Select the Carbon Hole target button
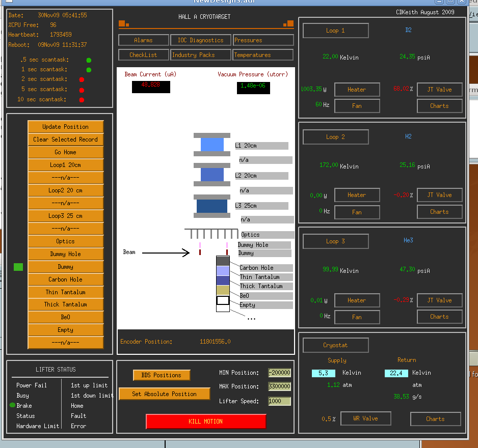The image size is (478, 448). pos(66,279)
